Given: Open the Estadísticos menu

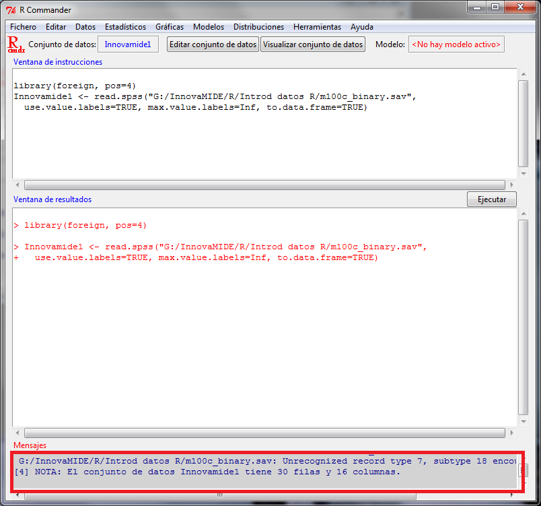Looking at the screenshot, I should point(125,27).
